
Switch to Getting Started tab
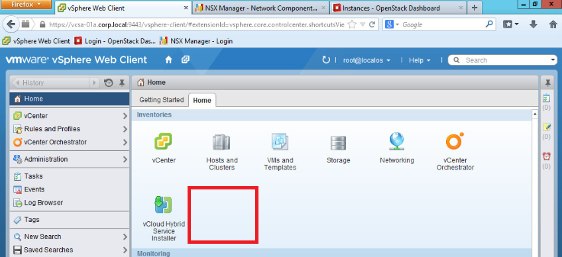point(161,100)
